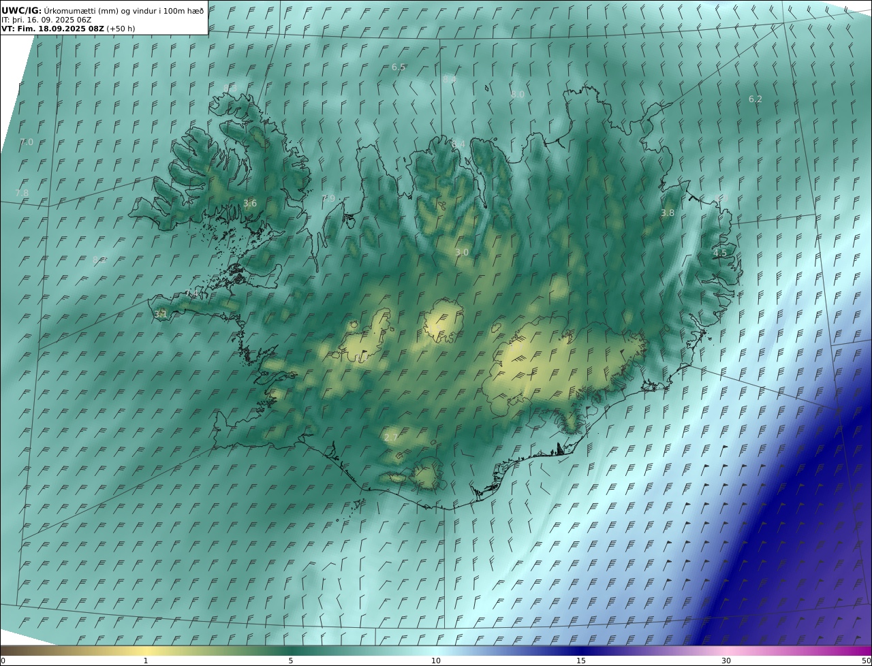
Task: Select the 3.6 value over the Westfjords
Action: (250, 203)
